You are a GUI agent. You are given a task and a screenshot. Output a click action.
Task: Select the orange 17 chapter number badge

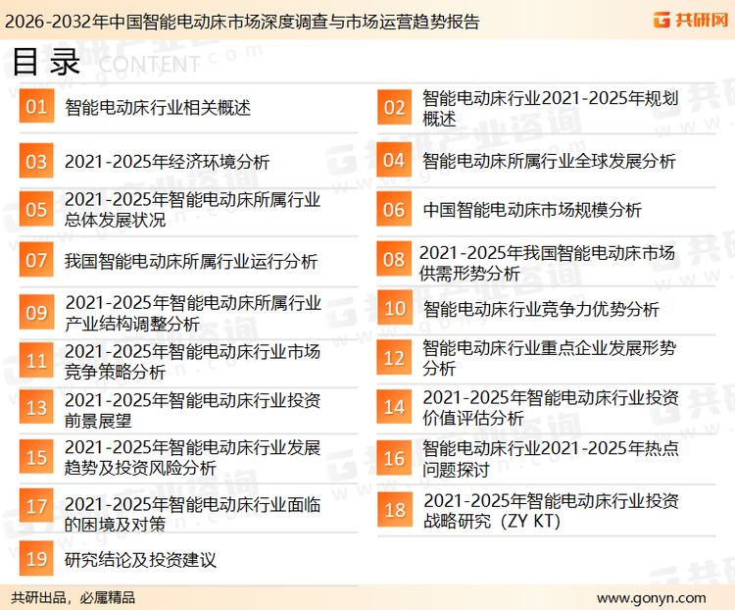point(36,506)
